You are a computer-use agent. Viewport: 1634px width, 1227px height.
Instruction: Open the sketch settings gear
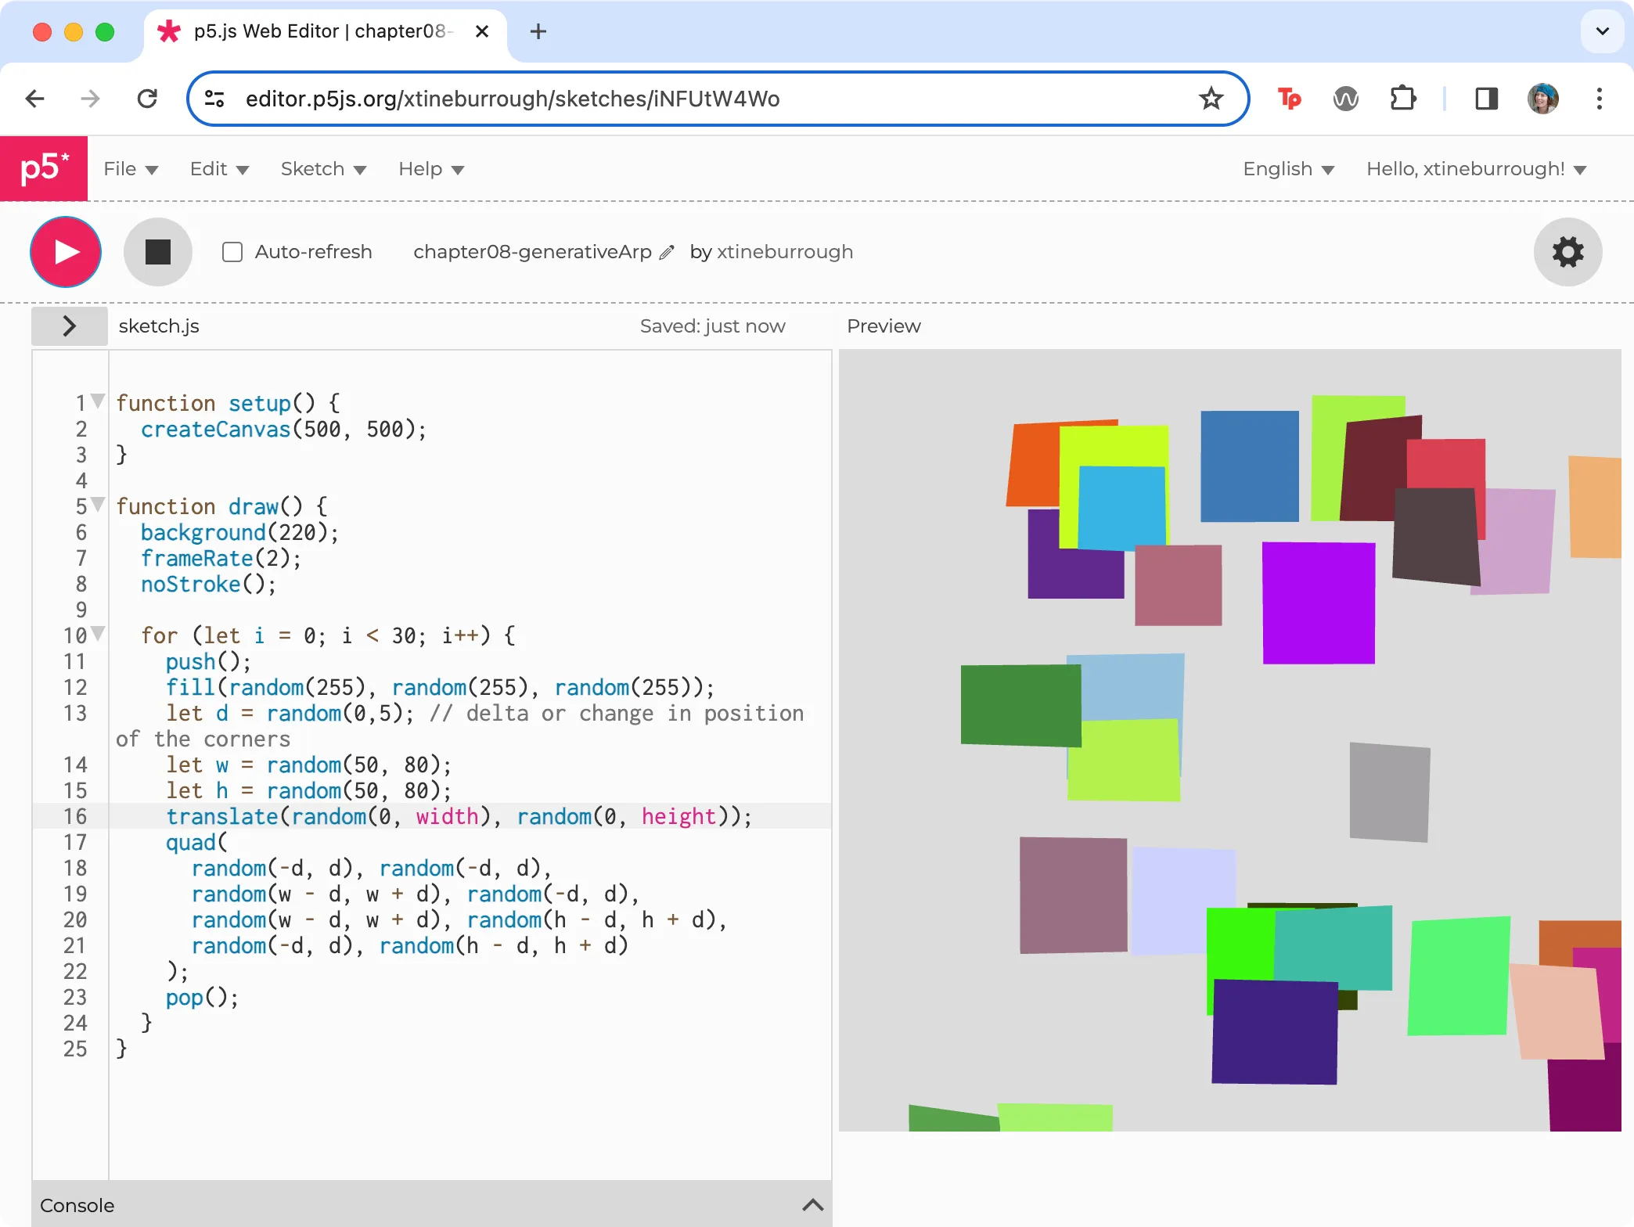(x=1567, y=252)
